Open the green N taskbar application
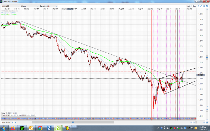 (58, 128)
